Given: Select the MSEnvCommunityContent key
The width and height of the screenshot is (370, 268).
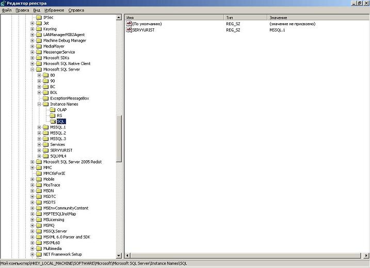Looking at the screenshot, I should tap(66, 208).
